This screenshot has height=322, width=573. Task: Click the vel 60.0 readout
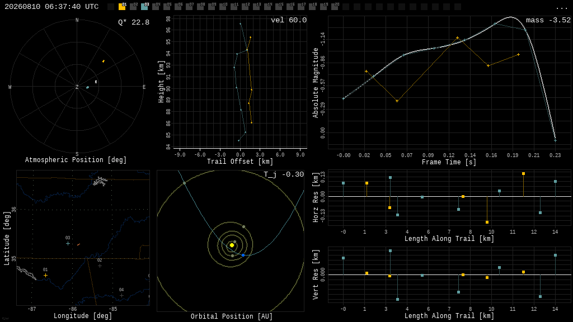(x=289, y=20)
